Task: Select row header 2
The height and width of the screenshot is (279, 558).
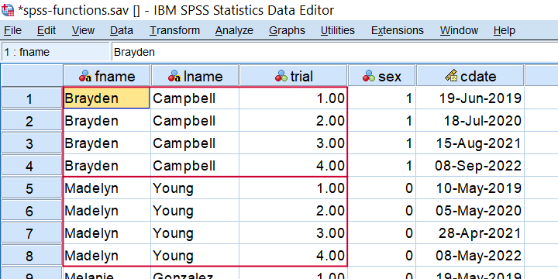Action: tap(32, 121)
